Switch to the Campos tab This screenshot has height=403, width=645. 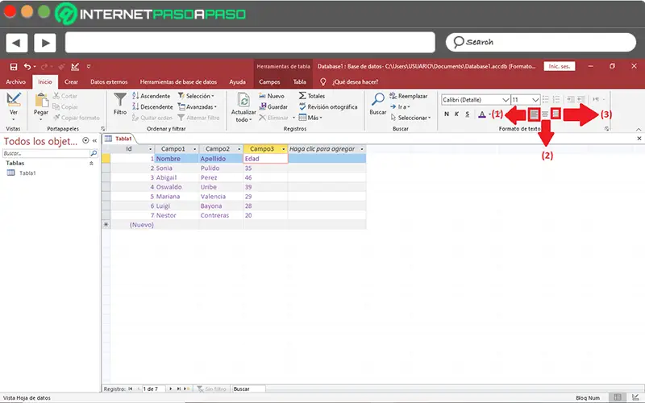point(269,82)
